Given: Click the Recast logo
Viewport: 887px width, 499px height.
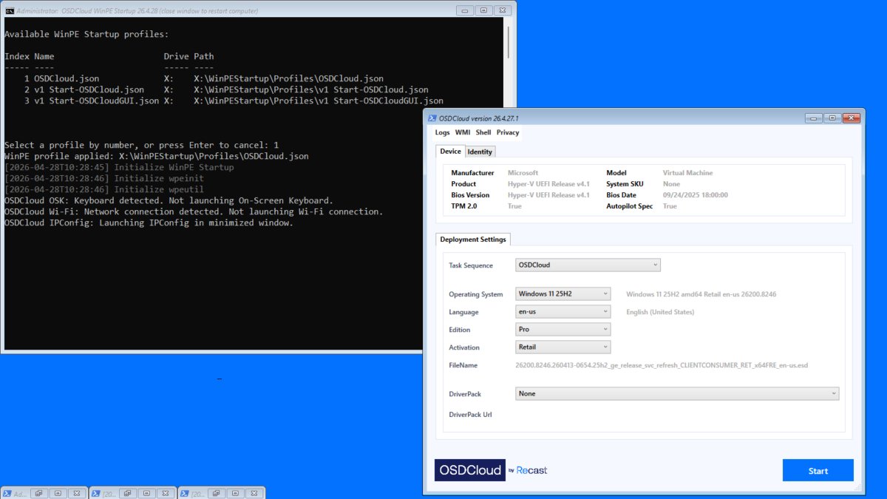Looking at the screenshot, I should pos(531,470).
